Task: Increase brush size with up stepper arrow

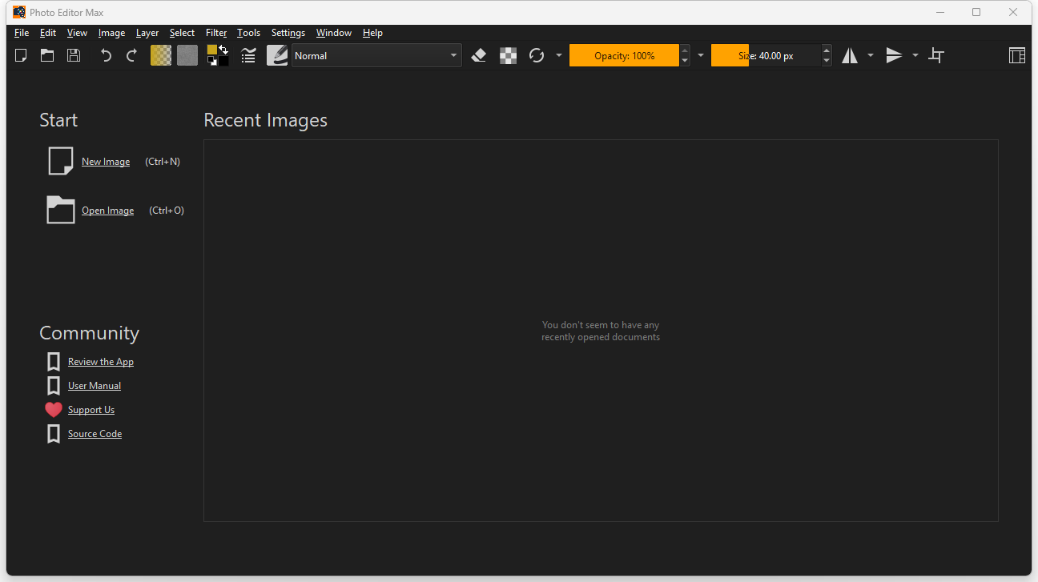Action: tap(827, 50)
